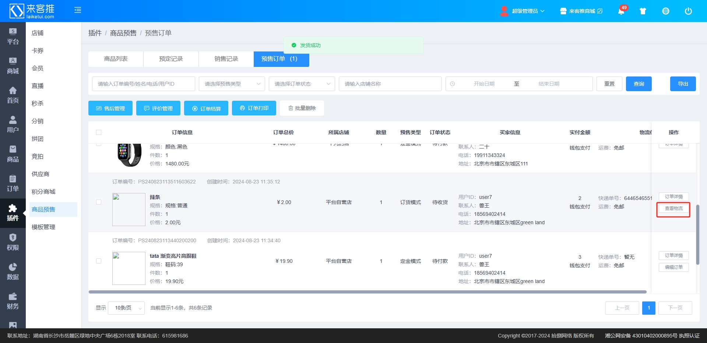Click the 查看物流 button for 辣条 order

pos(673,208)
